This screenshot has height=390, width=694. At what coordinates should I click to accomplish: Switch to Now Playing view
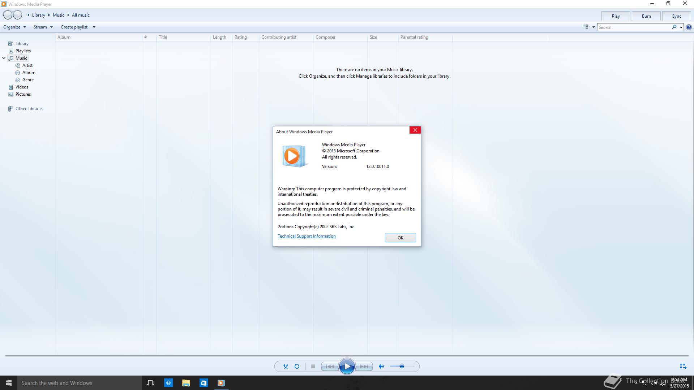pos(683,366)
